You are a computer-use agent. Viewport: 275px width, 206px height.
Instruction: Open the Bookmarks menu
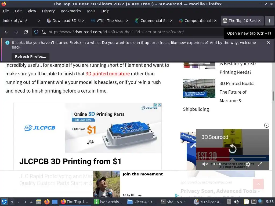71,11
